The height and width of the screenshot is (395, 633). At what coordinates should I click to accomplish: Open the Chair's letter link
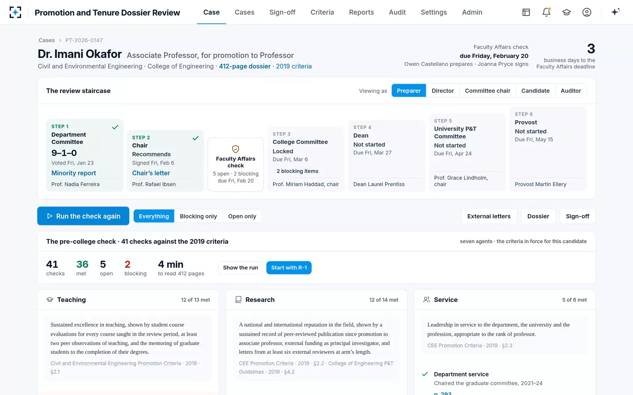coord(151,173)
